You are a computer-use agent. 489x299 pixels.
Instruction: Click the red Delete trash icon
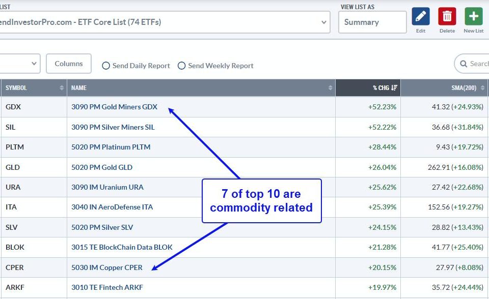click(x=447, y=17)
